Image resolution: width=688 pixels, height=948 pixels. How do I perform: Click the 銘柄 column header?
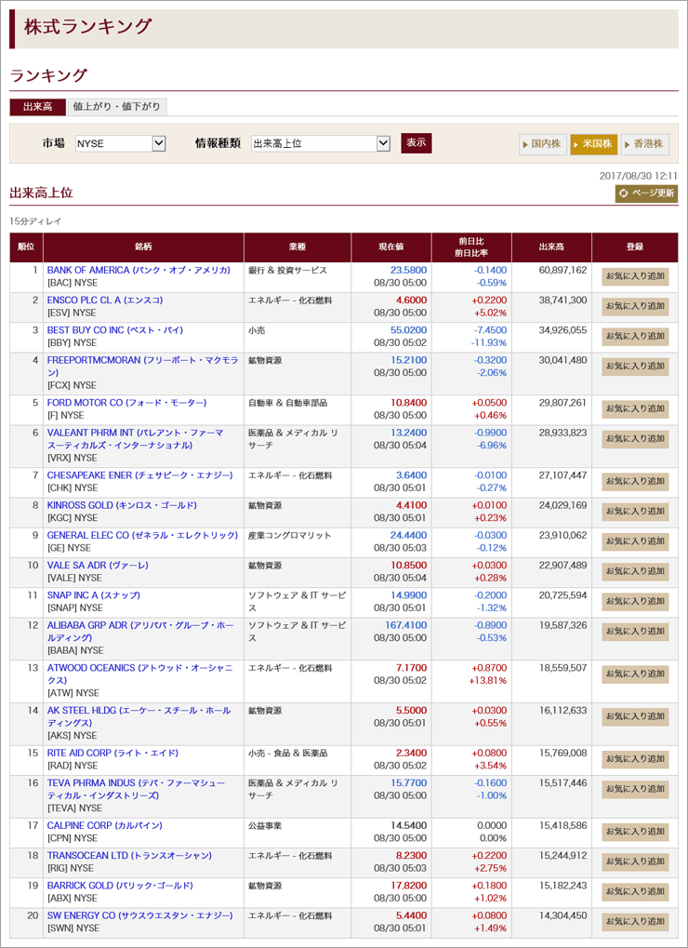(144, 247)
